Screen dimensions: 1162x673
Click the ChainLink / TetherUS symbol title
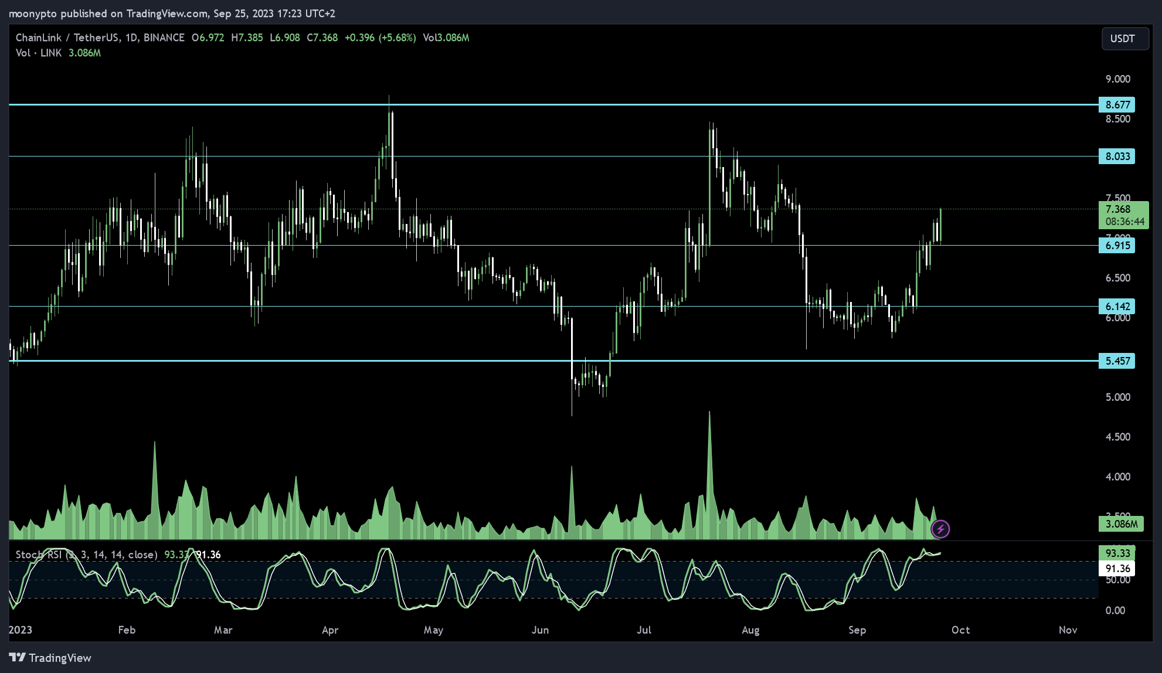100,38
